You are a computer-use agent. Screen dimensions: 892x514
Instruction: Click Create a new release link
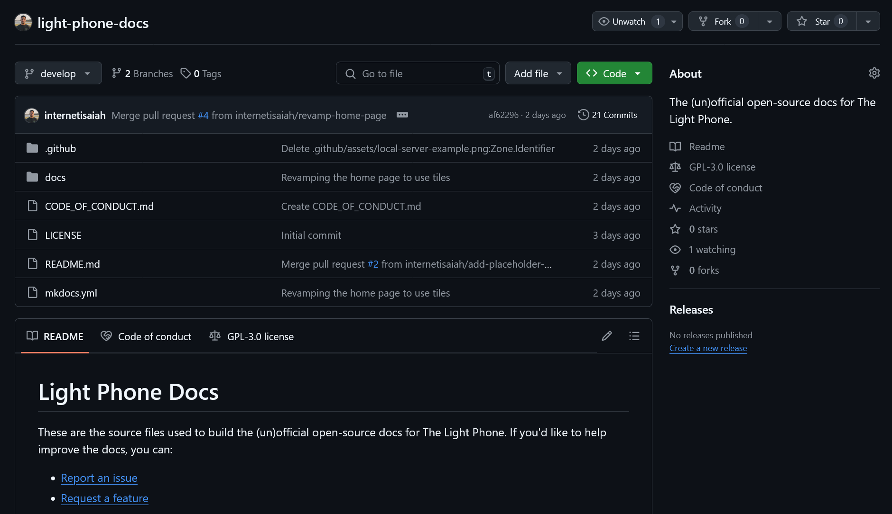click(x=708, y=348)
